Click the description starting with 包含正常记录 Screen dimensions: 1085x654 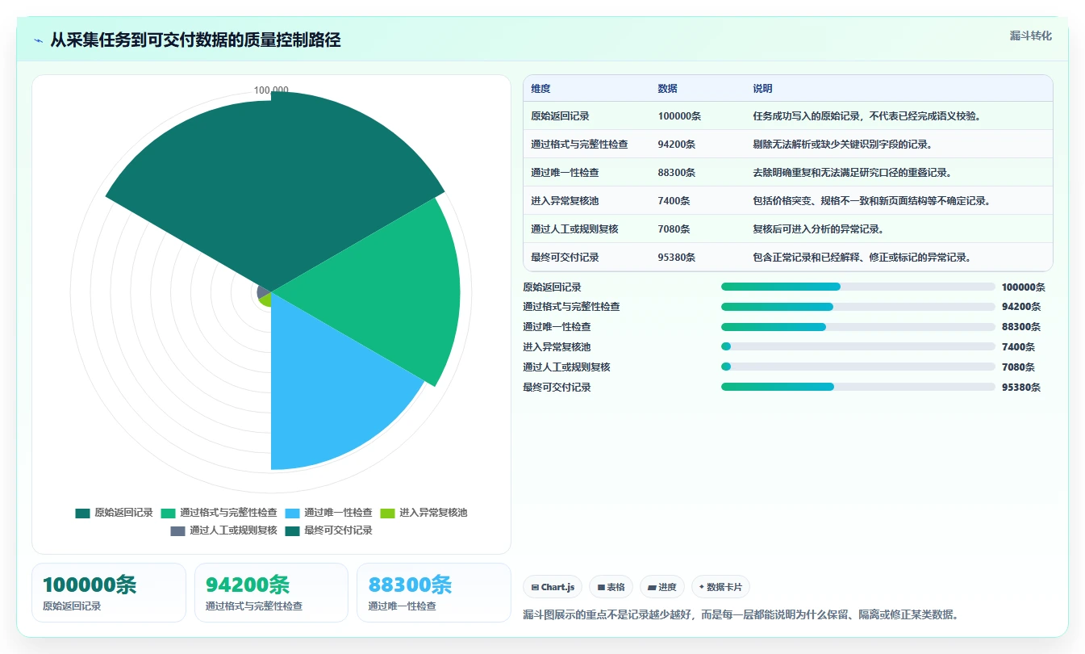(862, 258)
